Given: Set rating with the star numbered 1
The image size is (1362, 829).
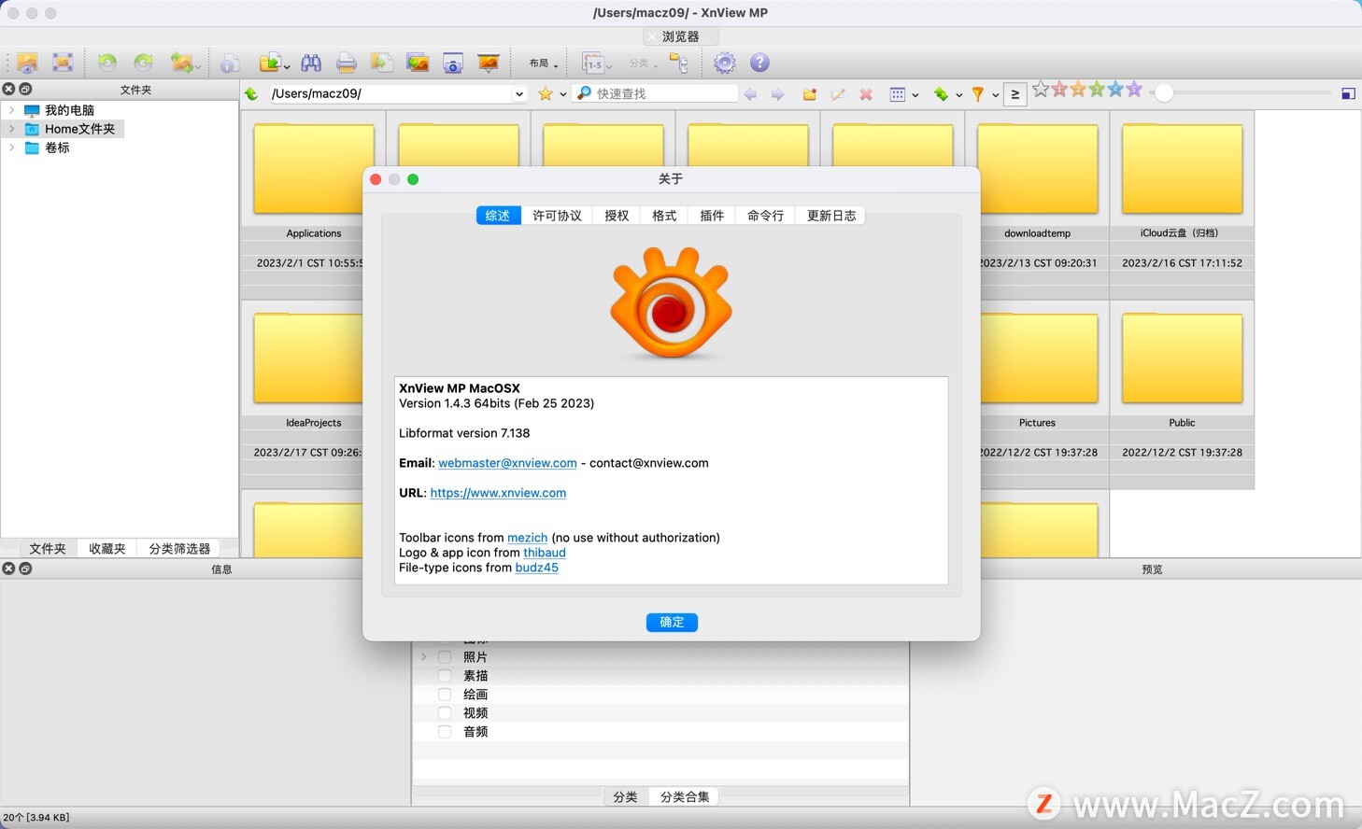Looking at the screenshot, I should click(x=1059, y=90).
